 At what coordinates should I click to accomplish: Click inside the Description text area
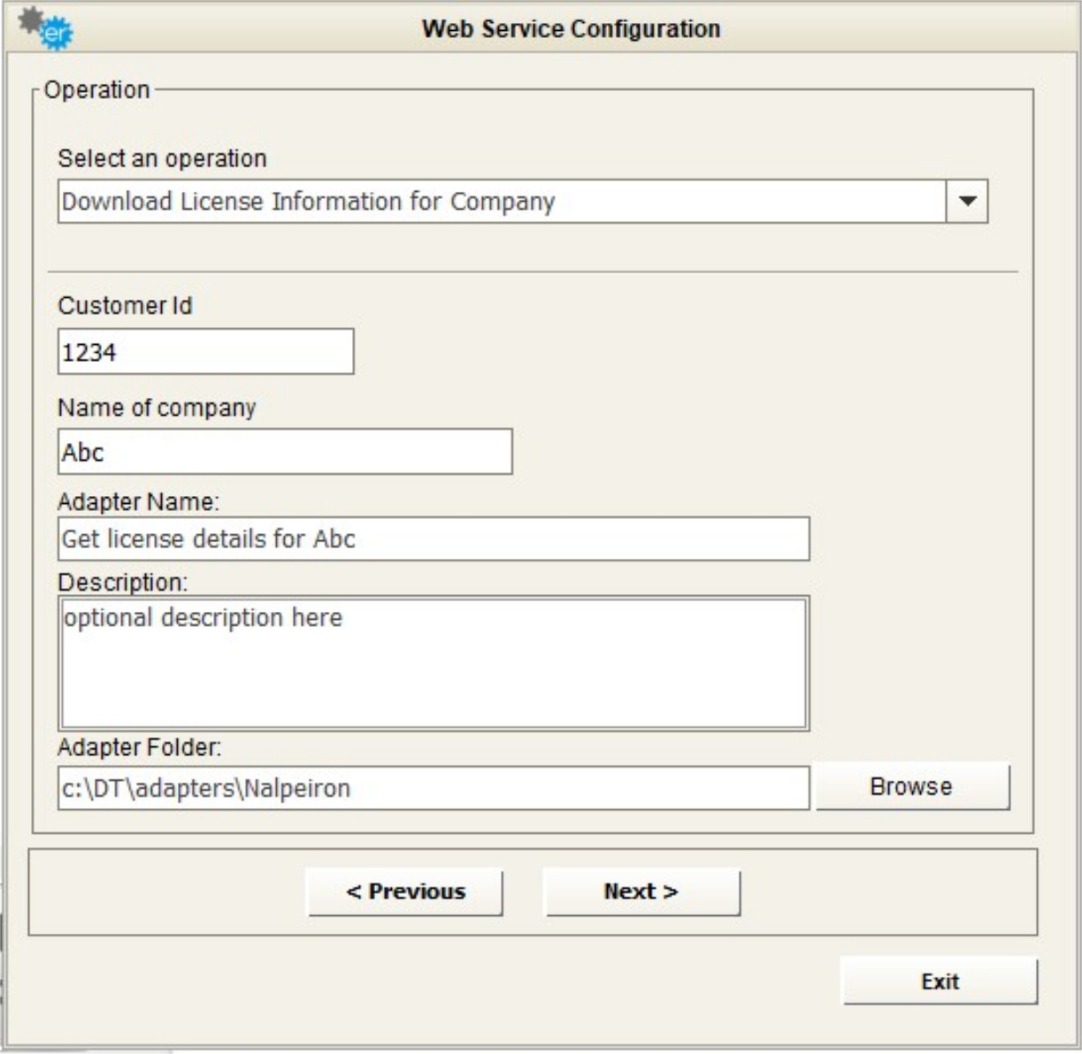(x=433, y=663)
